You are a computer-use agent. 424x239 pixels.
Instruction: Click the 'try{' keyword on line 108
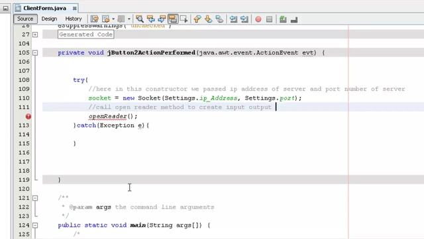(x=81, y=80)
